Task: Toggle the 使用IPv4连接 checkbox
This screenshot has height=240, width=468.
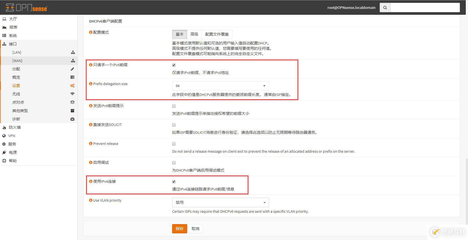Action: point(174,182)
